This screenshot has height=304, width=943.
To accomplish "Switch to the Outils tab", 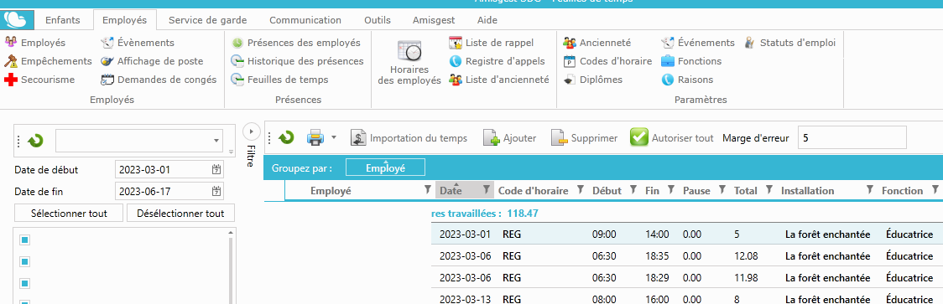I will coord(378,20).
